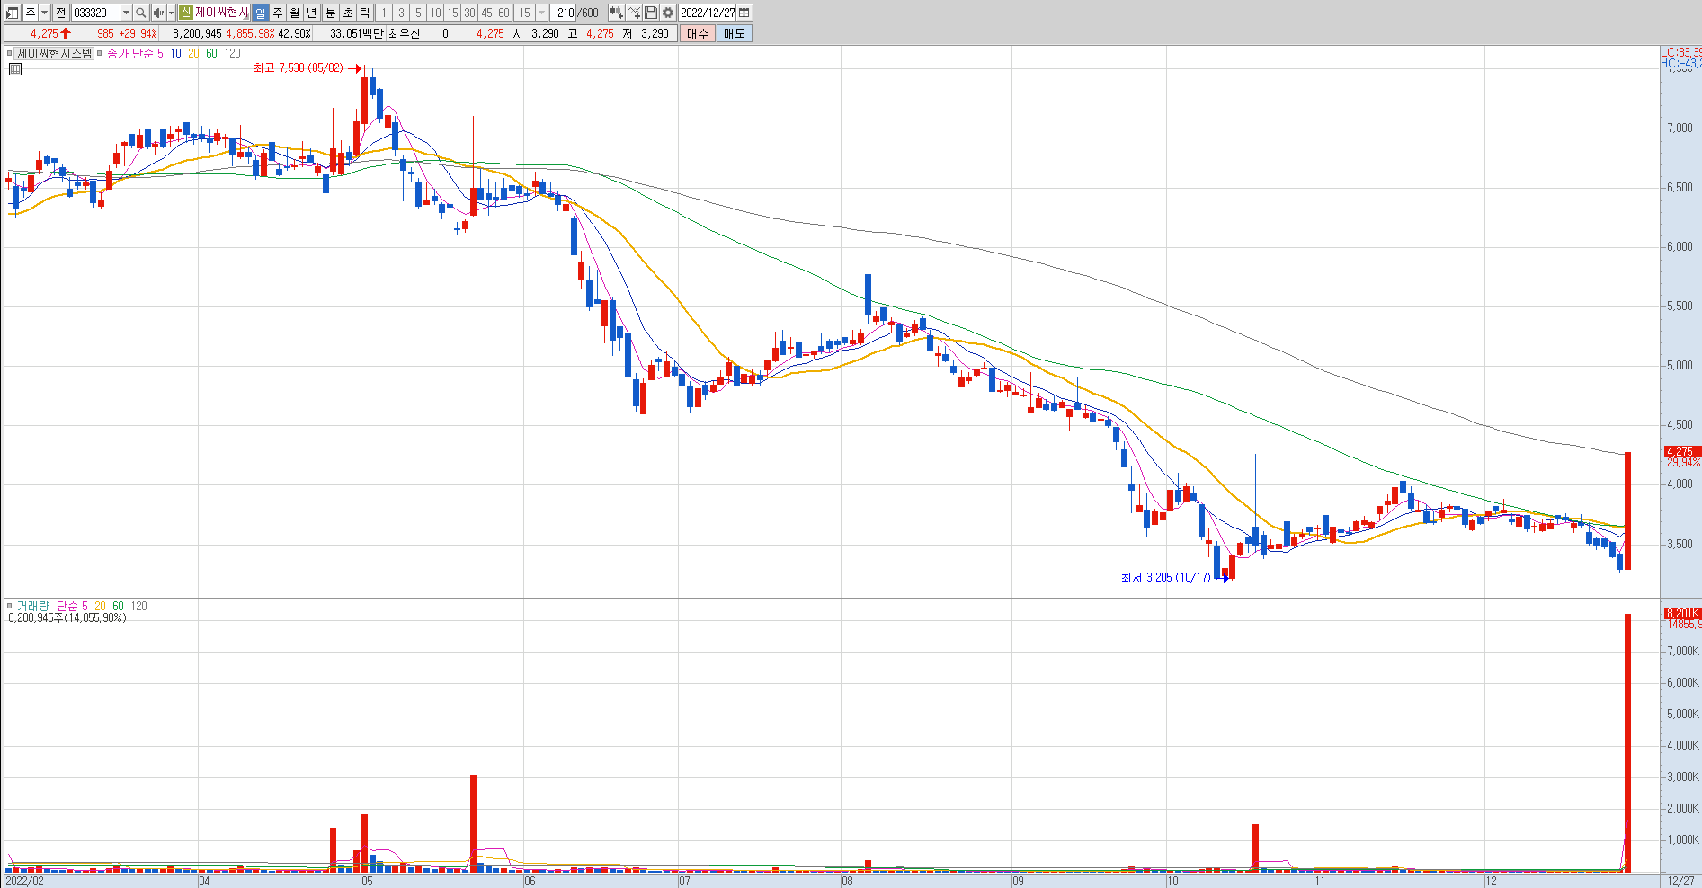Select interval 1
1702x888 pixels.
pyautogui.click(x=384, y=13)
